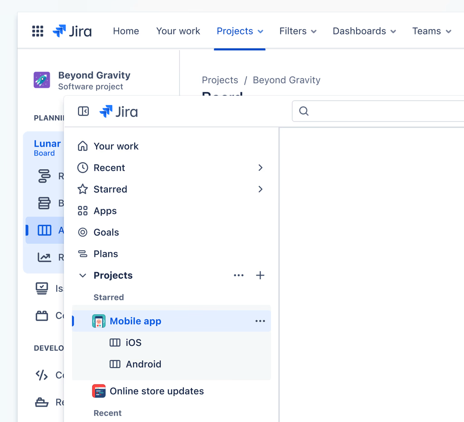Click the Beyond Gravity rocket project avatar

point(42,80)
